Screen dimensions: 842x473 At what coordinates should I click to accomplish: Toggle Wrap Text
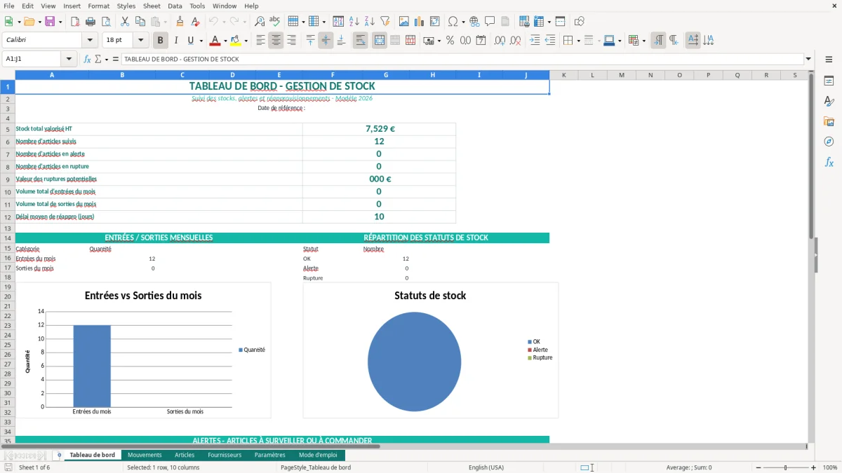click(x=360, y=41)
